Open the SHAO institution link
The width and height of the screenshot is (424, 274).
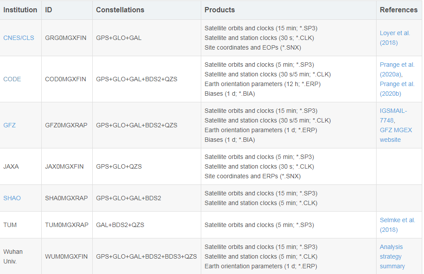12,198
